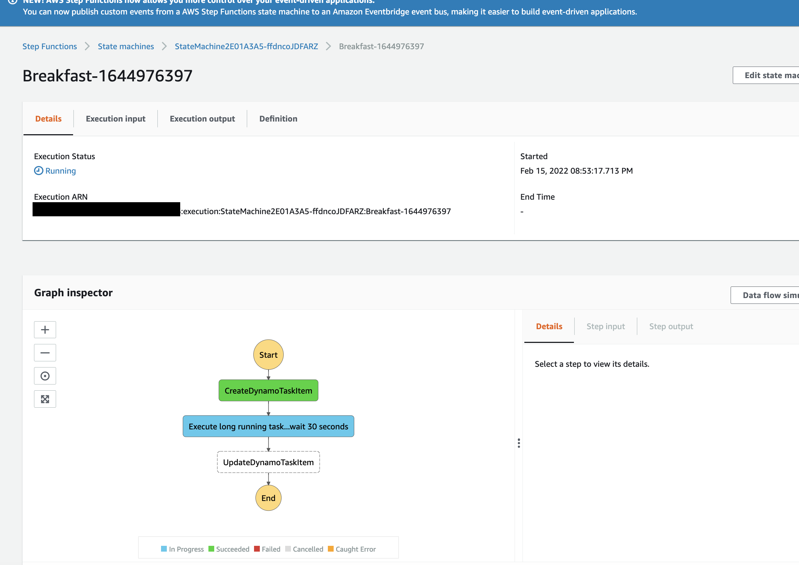Switch to the Definition tab
Screen dimensions: 799x565
278,119
